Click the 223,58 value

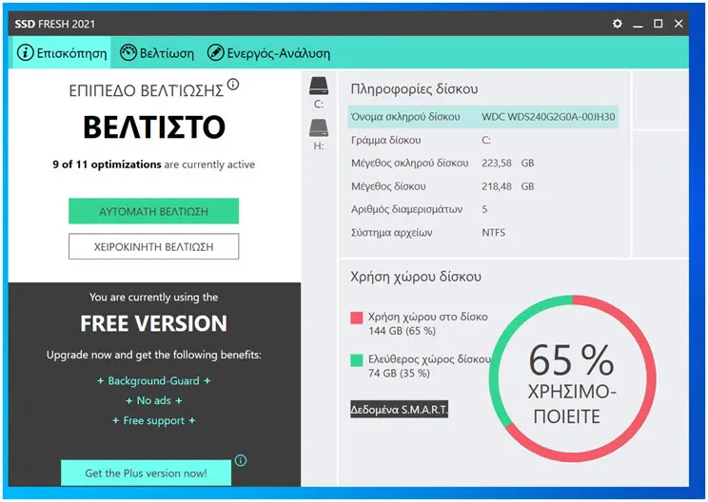(496, 163)
